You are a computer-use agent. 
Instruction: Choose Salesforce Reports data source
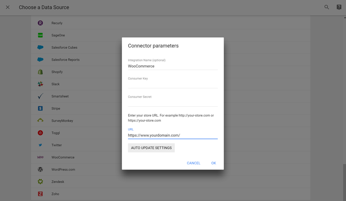[65, 60]
